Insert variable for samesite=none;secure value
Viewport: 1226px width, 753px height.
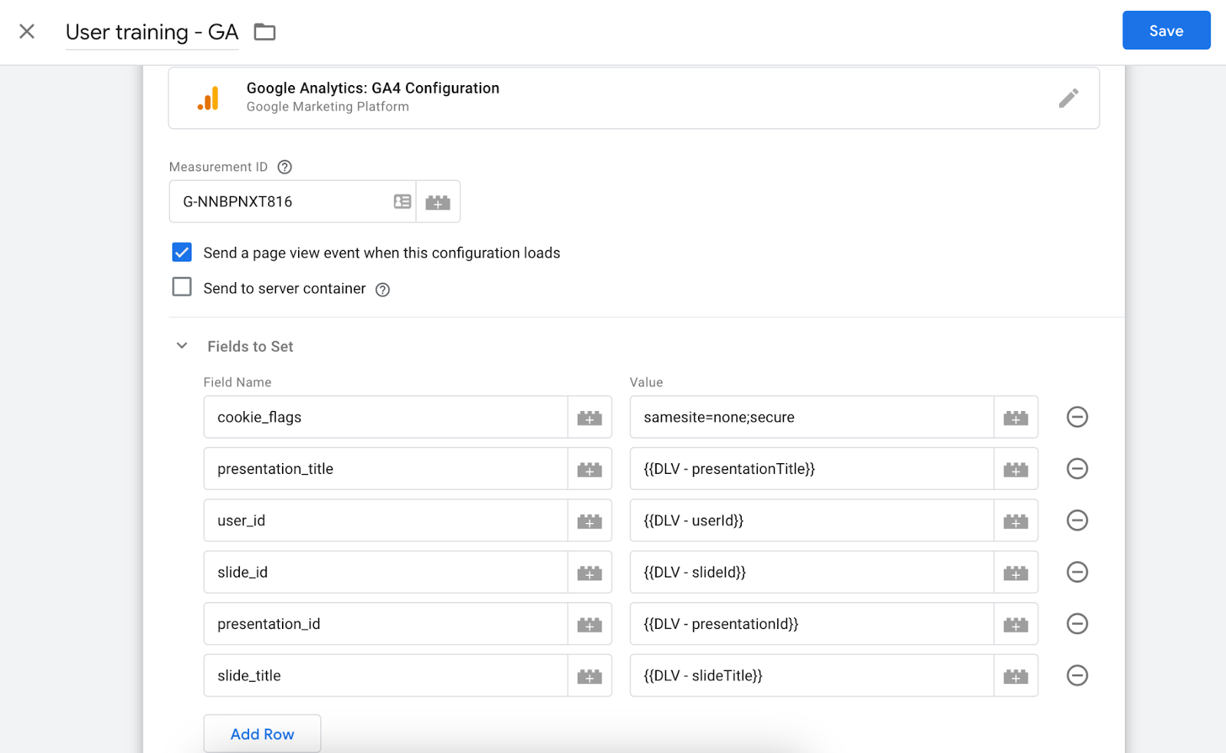coord(1016,417)
